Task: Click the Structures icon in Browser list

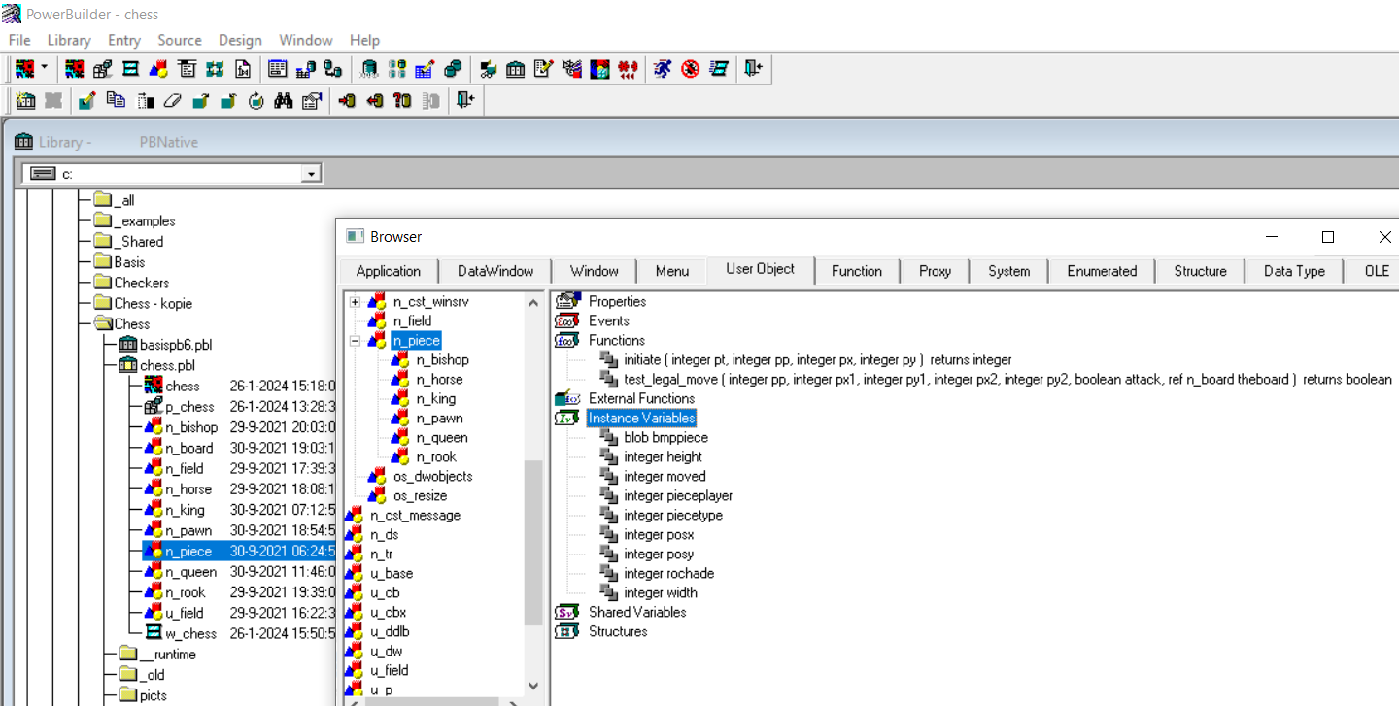Action: click(x=567, y=631)
